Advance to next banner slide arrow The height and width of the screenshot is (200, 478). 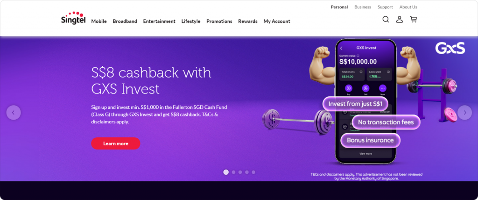[464, 112]
